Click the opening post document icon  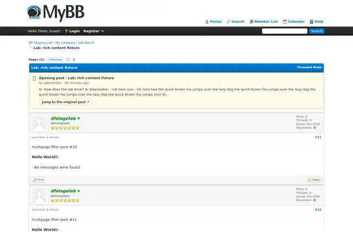click(x=34, y=78)
